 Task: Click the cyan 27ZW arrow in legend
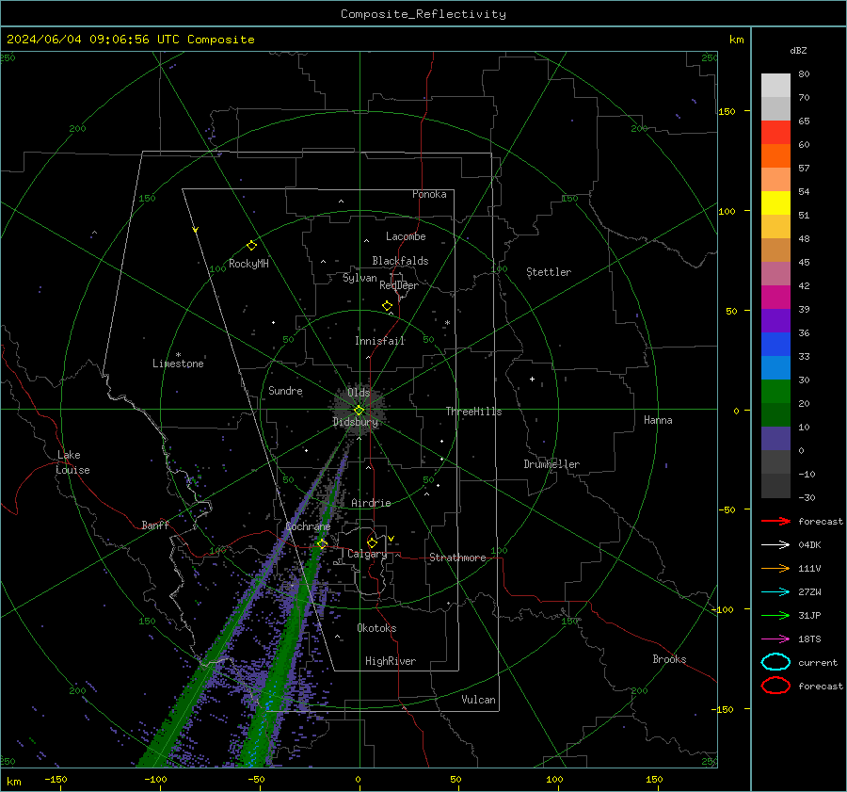(x=775, y=592)
